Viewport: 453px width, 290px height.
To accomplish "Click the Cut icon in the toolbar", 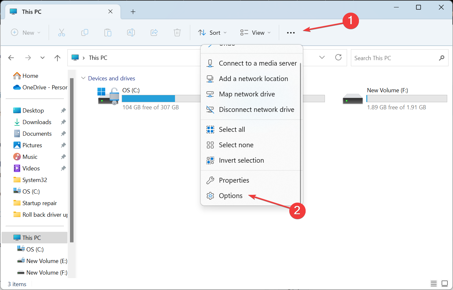I will (x=62, y=32).
